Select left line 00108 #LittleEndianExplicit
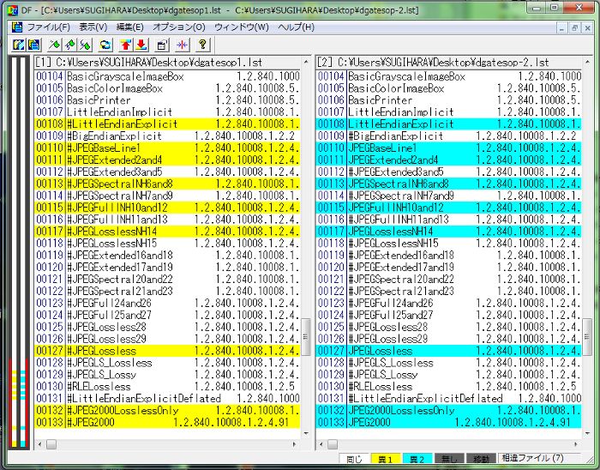Image resolution: width=600 pixels, height=470 pixels. click(167, 124)
